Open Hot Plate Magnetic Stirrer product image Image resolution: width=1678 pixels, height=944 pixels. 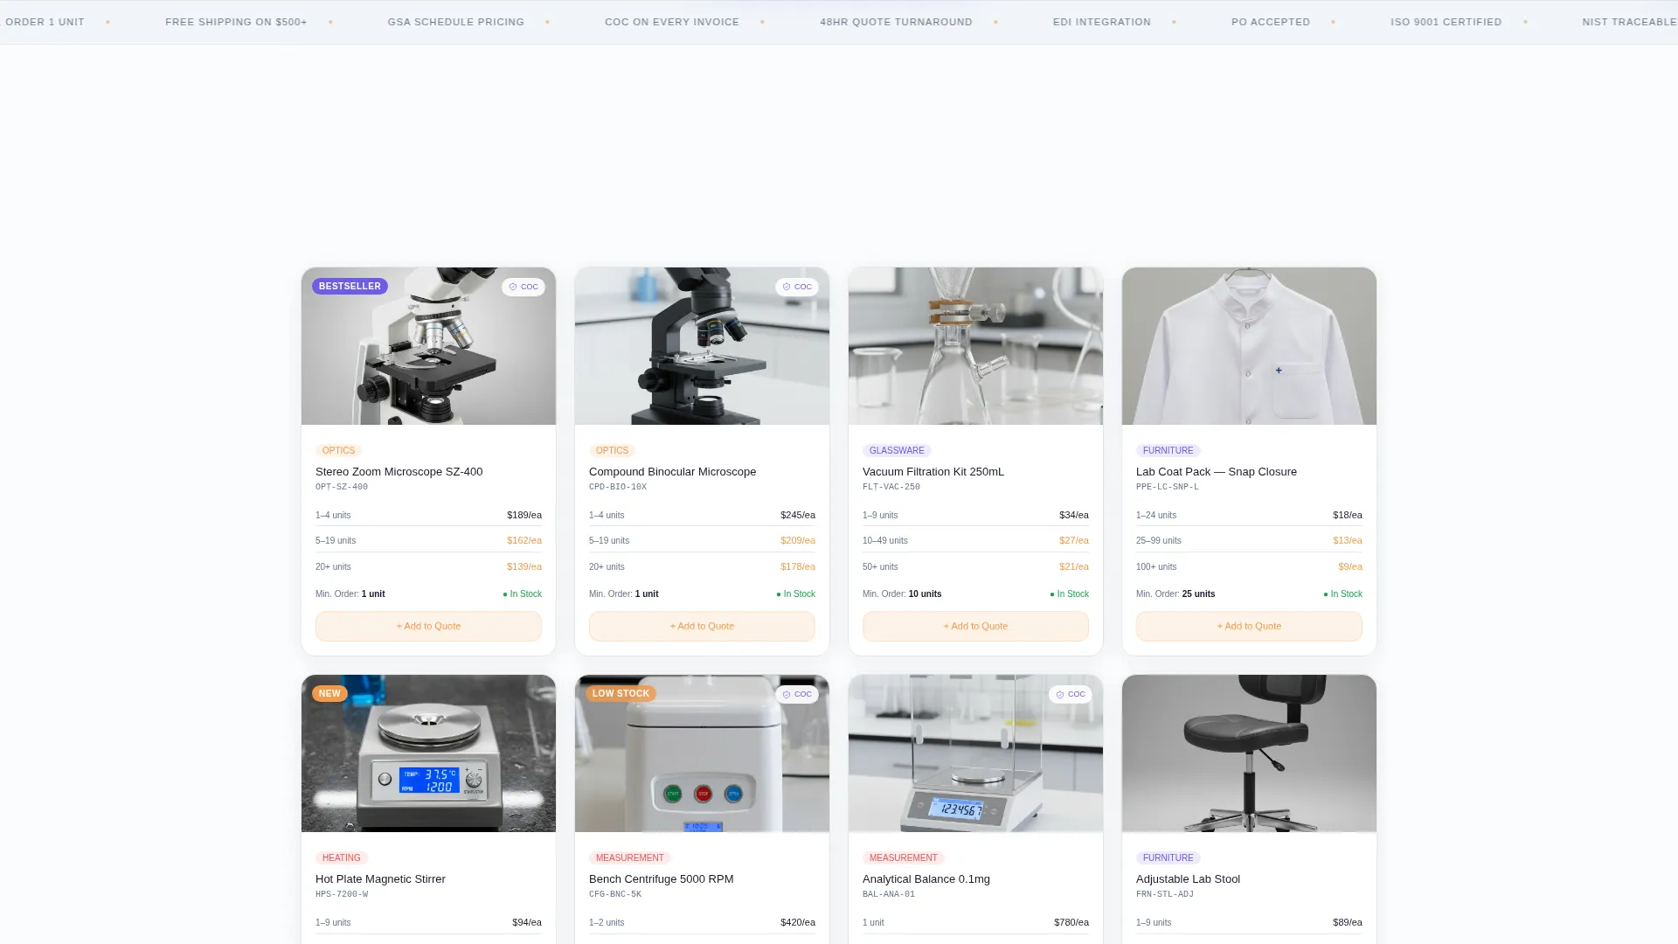click(428, 753)
